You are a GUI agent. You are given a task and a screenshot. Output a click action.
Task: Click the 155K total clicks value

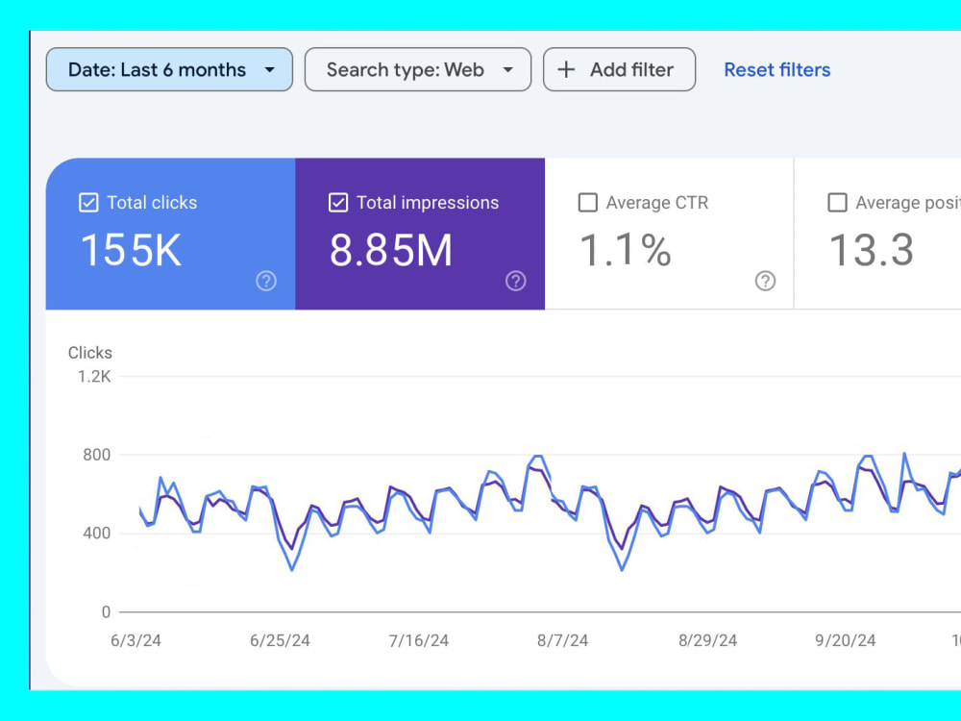click(x=131, y=250)
